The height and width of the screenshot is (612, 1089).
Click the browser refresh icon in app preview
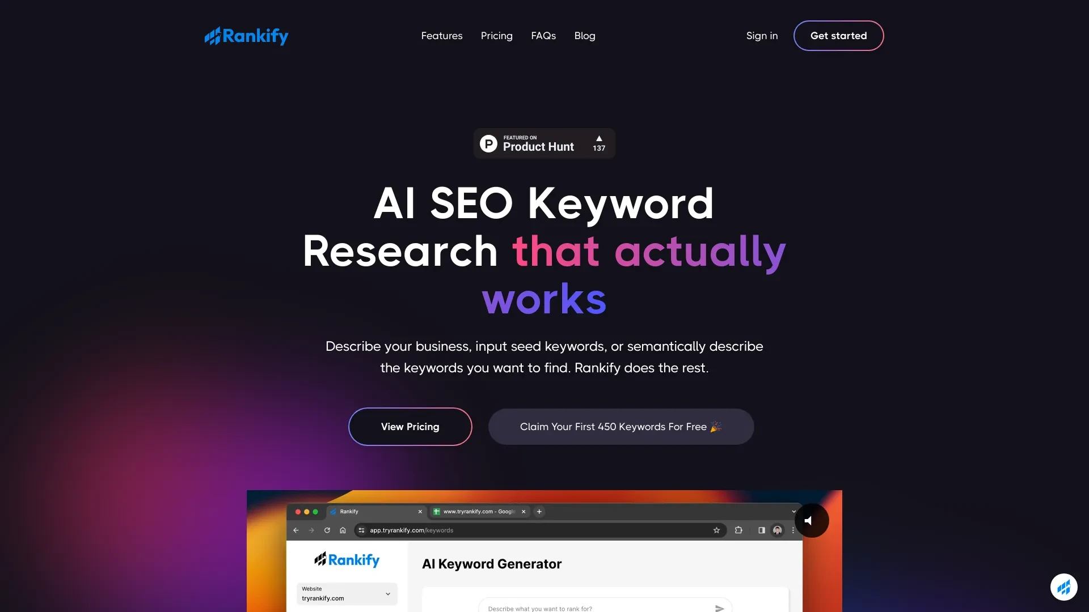[326, 530]
